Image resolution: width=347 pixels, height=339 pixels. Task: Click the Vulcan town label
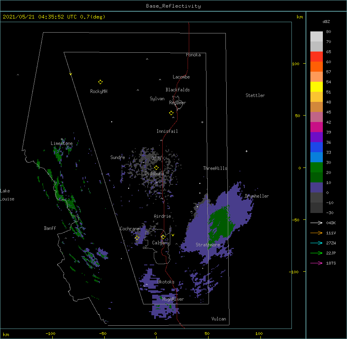coord(219,319)
